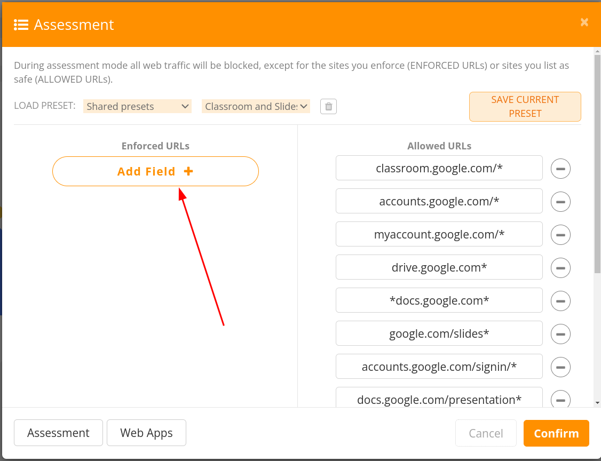Remove the *docs.google.com* entry
This screenshot has width=601, height=461.
(560, 301)
